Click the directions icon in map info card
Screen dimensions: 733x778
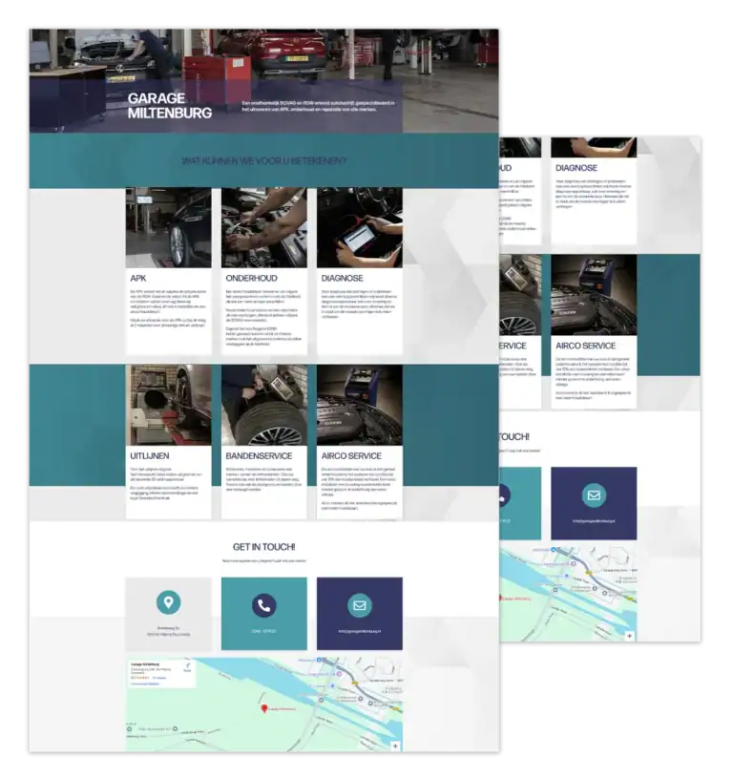pos(187,666)
